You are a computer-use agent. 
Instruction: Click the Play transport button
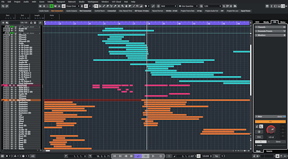[x=153, y=156]
